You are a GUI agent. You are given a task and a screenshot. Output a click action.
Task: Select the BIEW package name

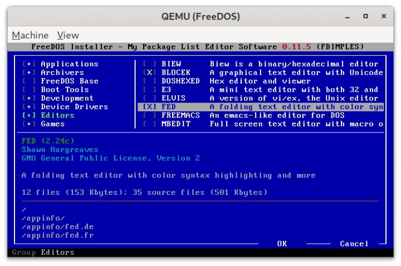171,64
